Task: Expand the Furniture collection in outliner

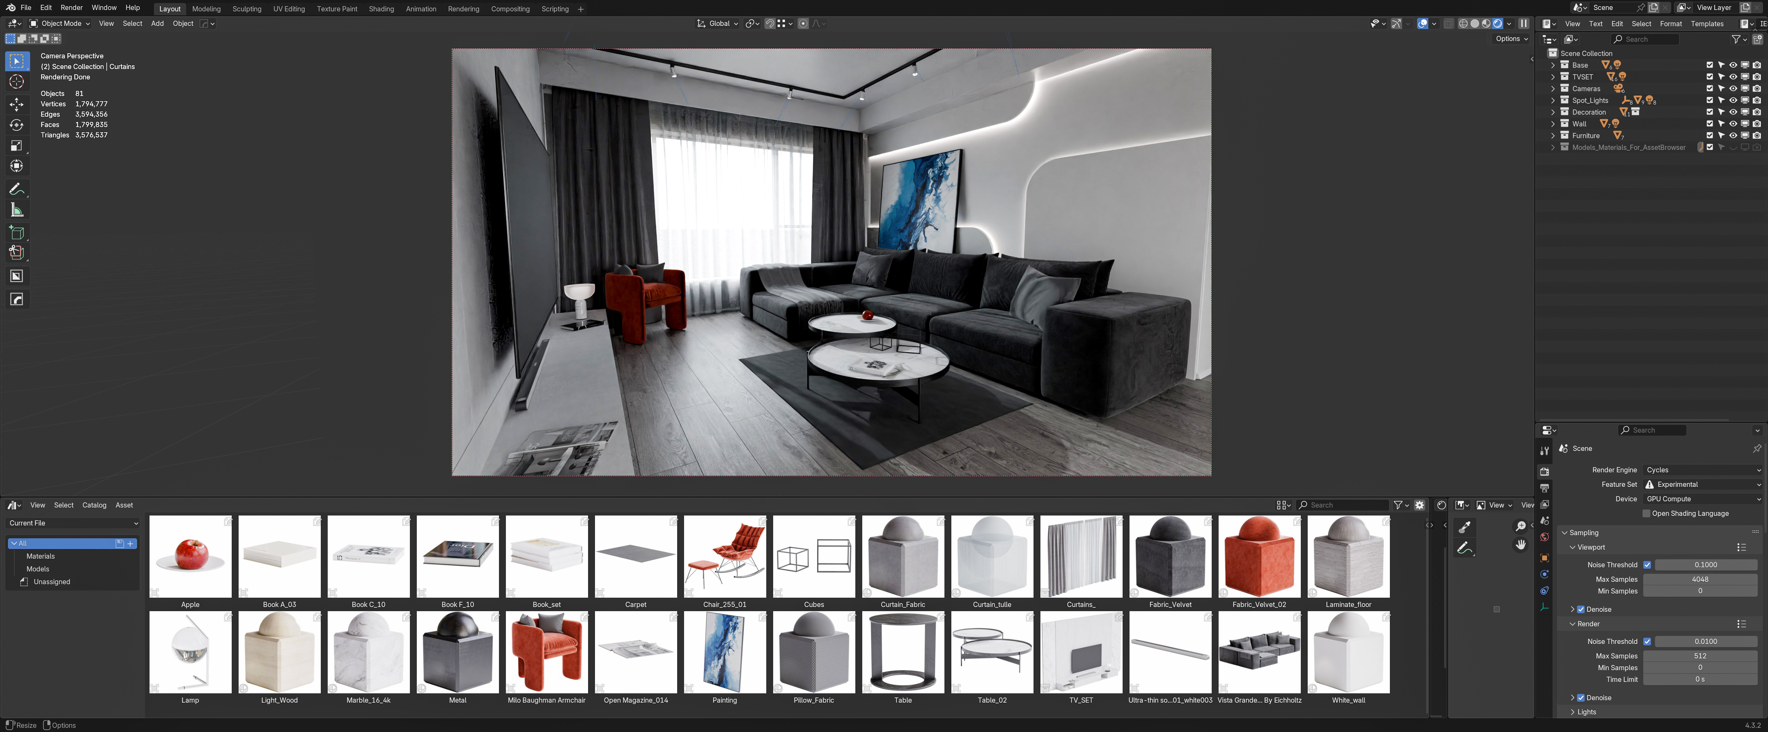Action: tap(1553, 136)
